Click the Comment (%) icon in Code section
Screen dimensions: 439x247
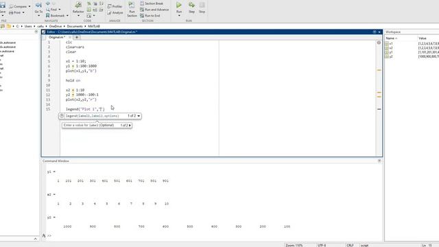[x=89, y=3]
